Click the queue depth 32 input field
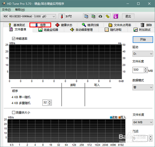The width and height of the screenshot is (155, 147). pos(45,103)
